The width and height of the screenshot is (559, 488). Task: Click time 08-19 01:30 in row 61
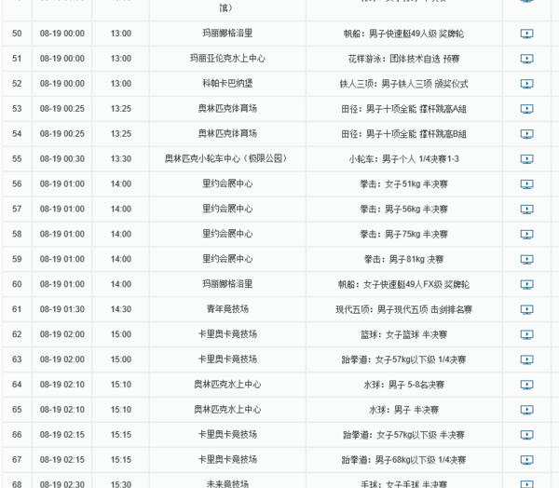pos(62,309)
